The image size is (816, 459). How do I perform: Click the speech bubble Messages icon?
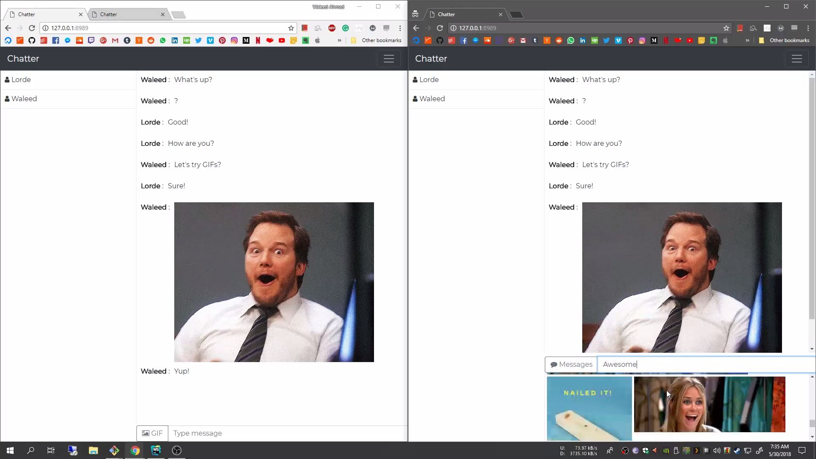pos(553,364)
